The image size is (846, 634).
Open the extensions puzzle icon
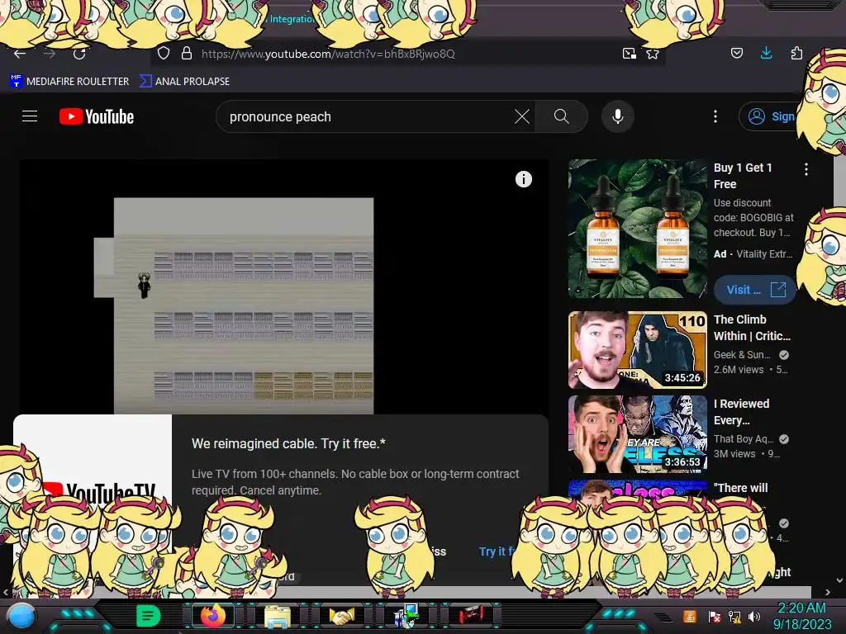tap(796, 53)
